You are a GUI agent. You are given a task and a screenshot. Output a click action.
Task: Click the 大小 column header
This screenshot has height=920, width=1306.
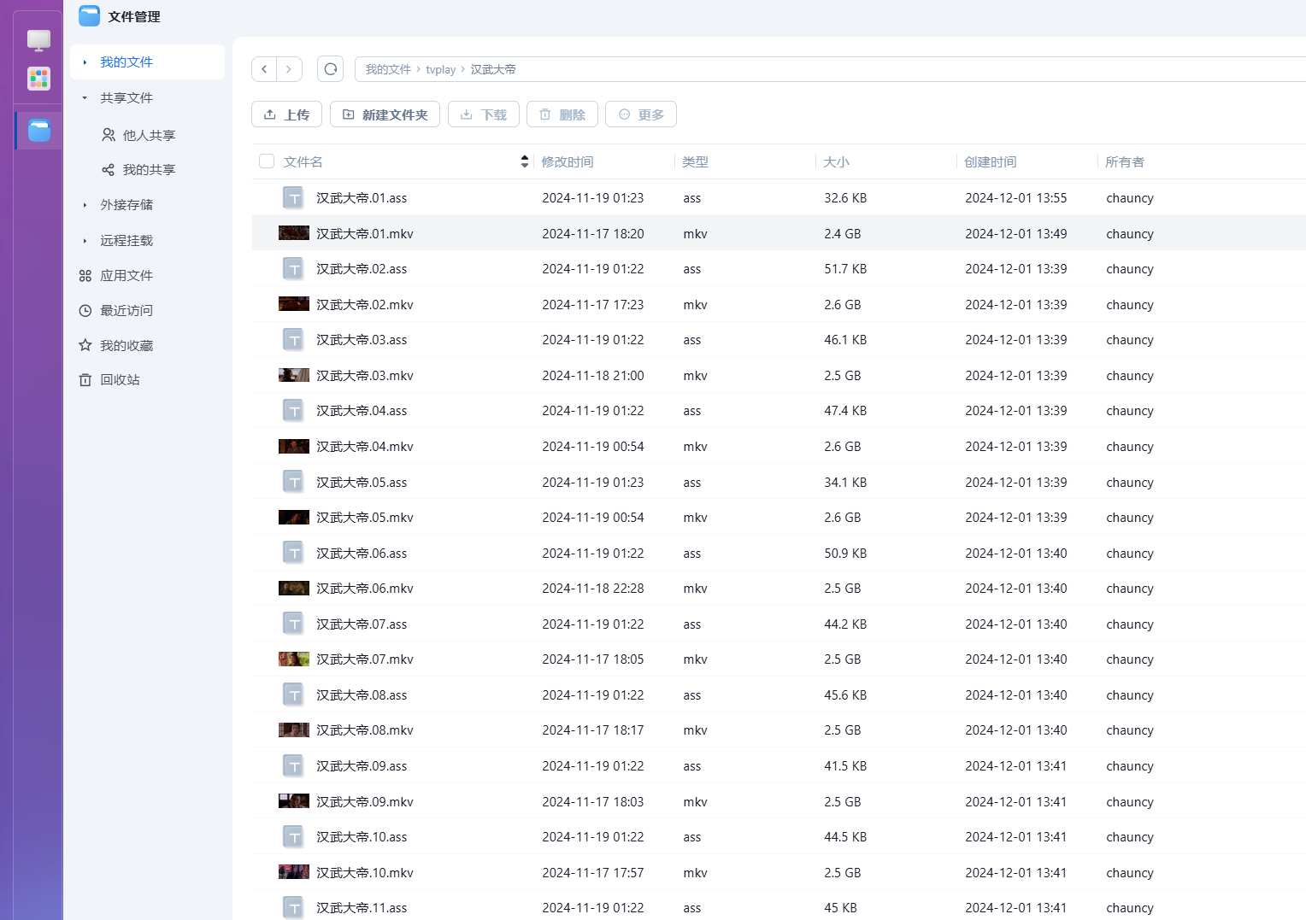837,161
